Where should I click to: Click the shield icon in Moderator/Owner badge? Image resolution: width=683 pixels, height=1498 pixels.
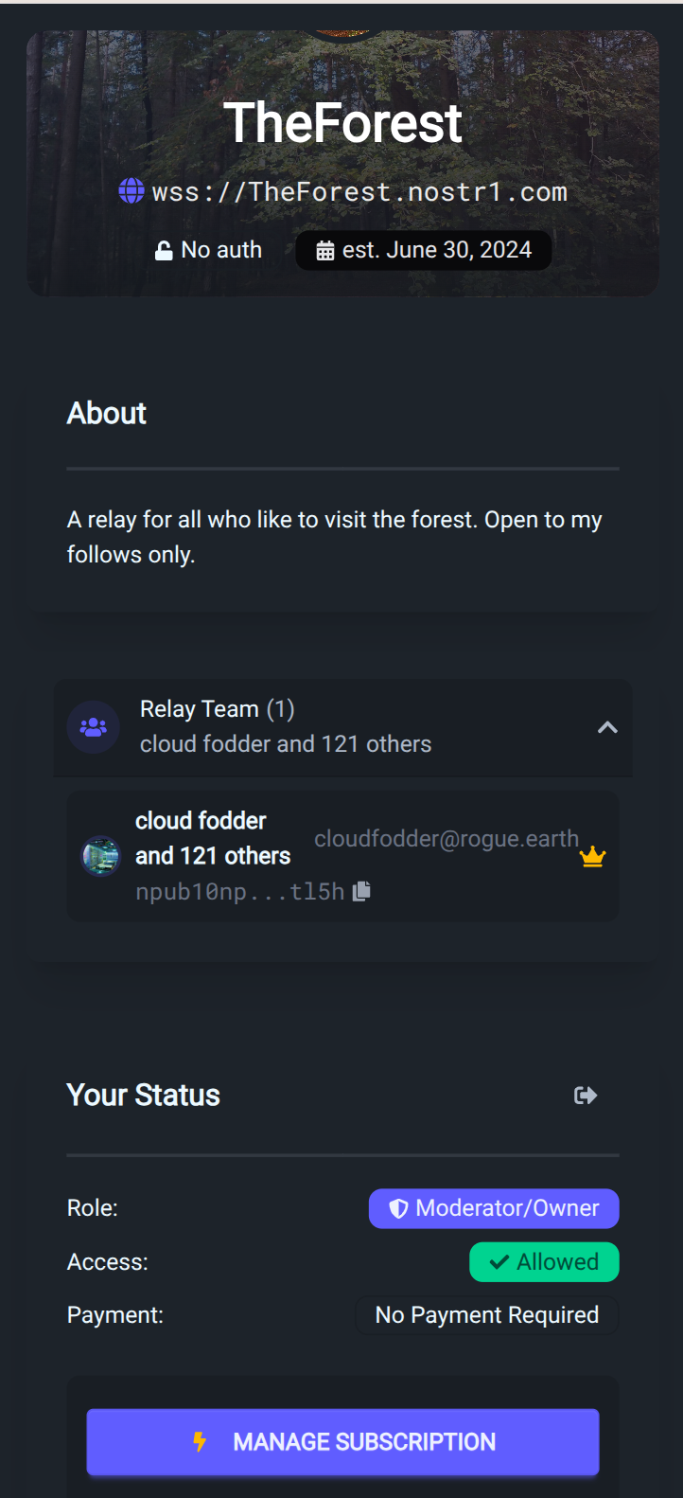(x=399, y=1209)
